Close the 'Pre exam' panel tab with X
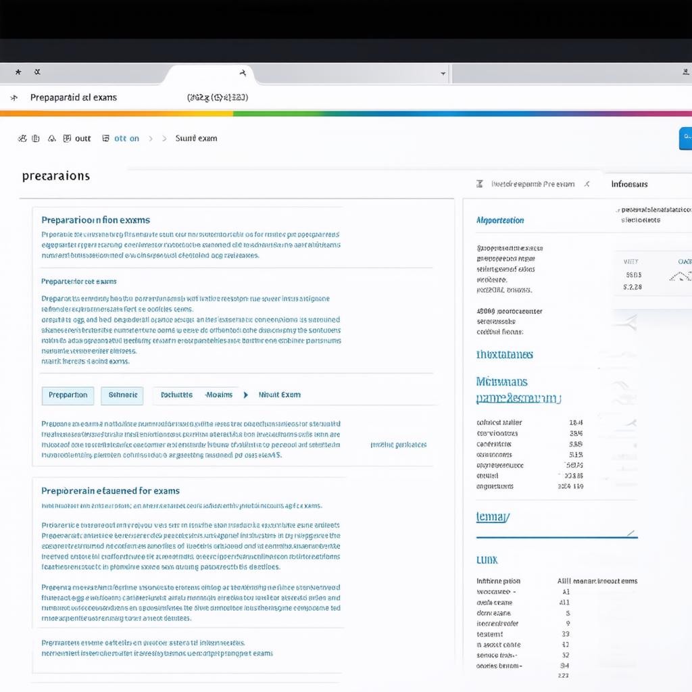This screenshot has height=692, width=692. (587, 184)
